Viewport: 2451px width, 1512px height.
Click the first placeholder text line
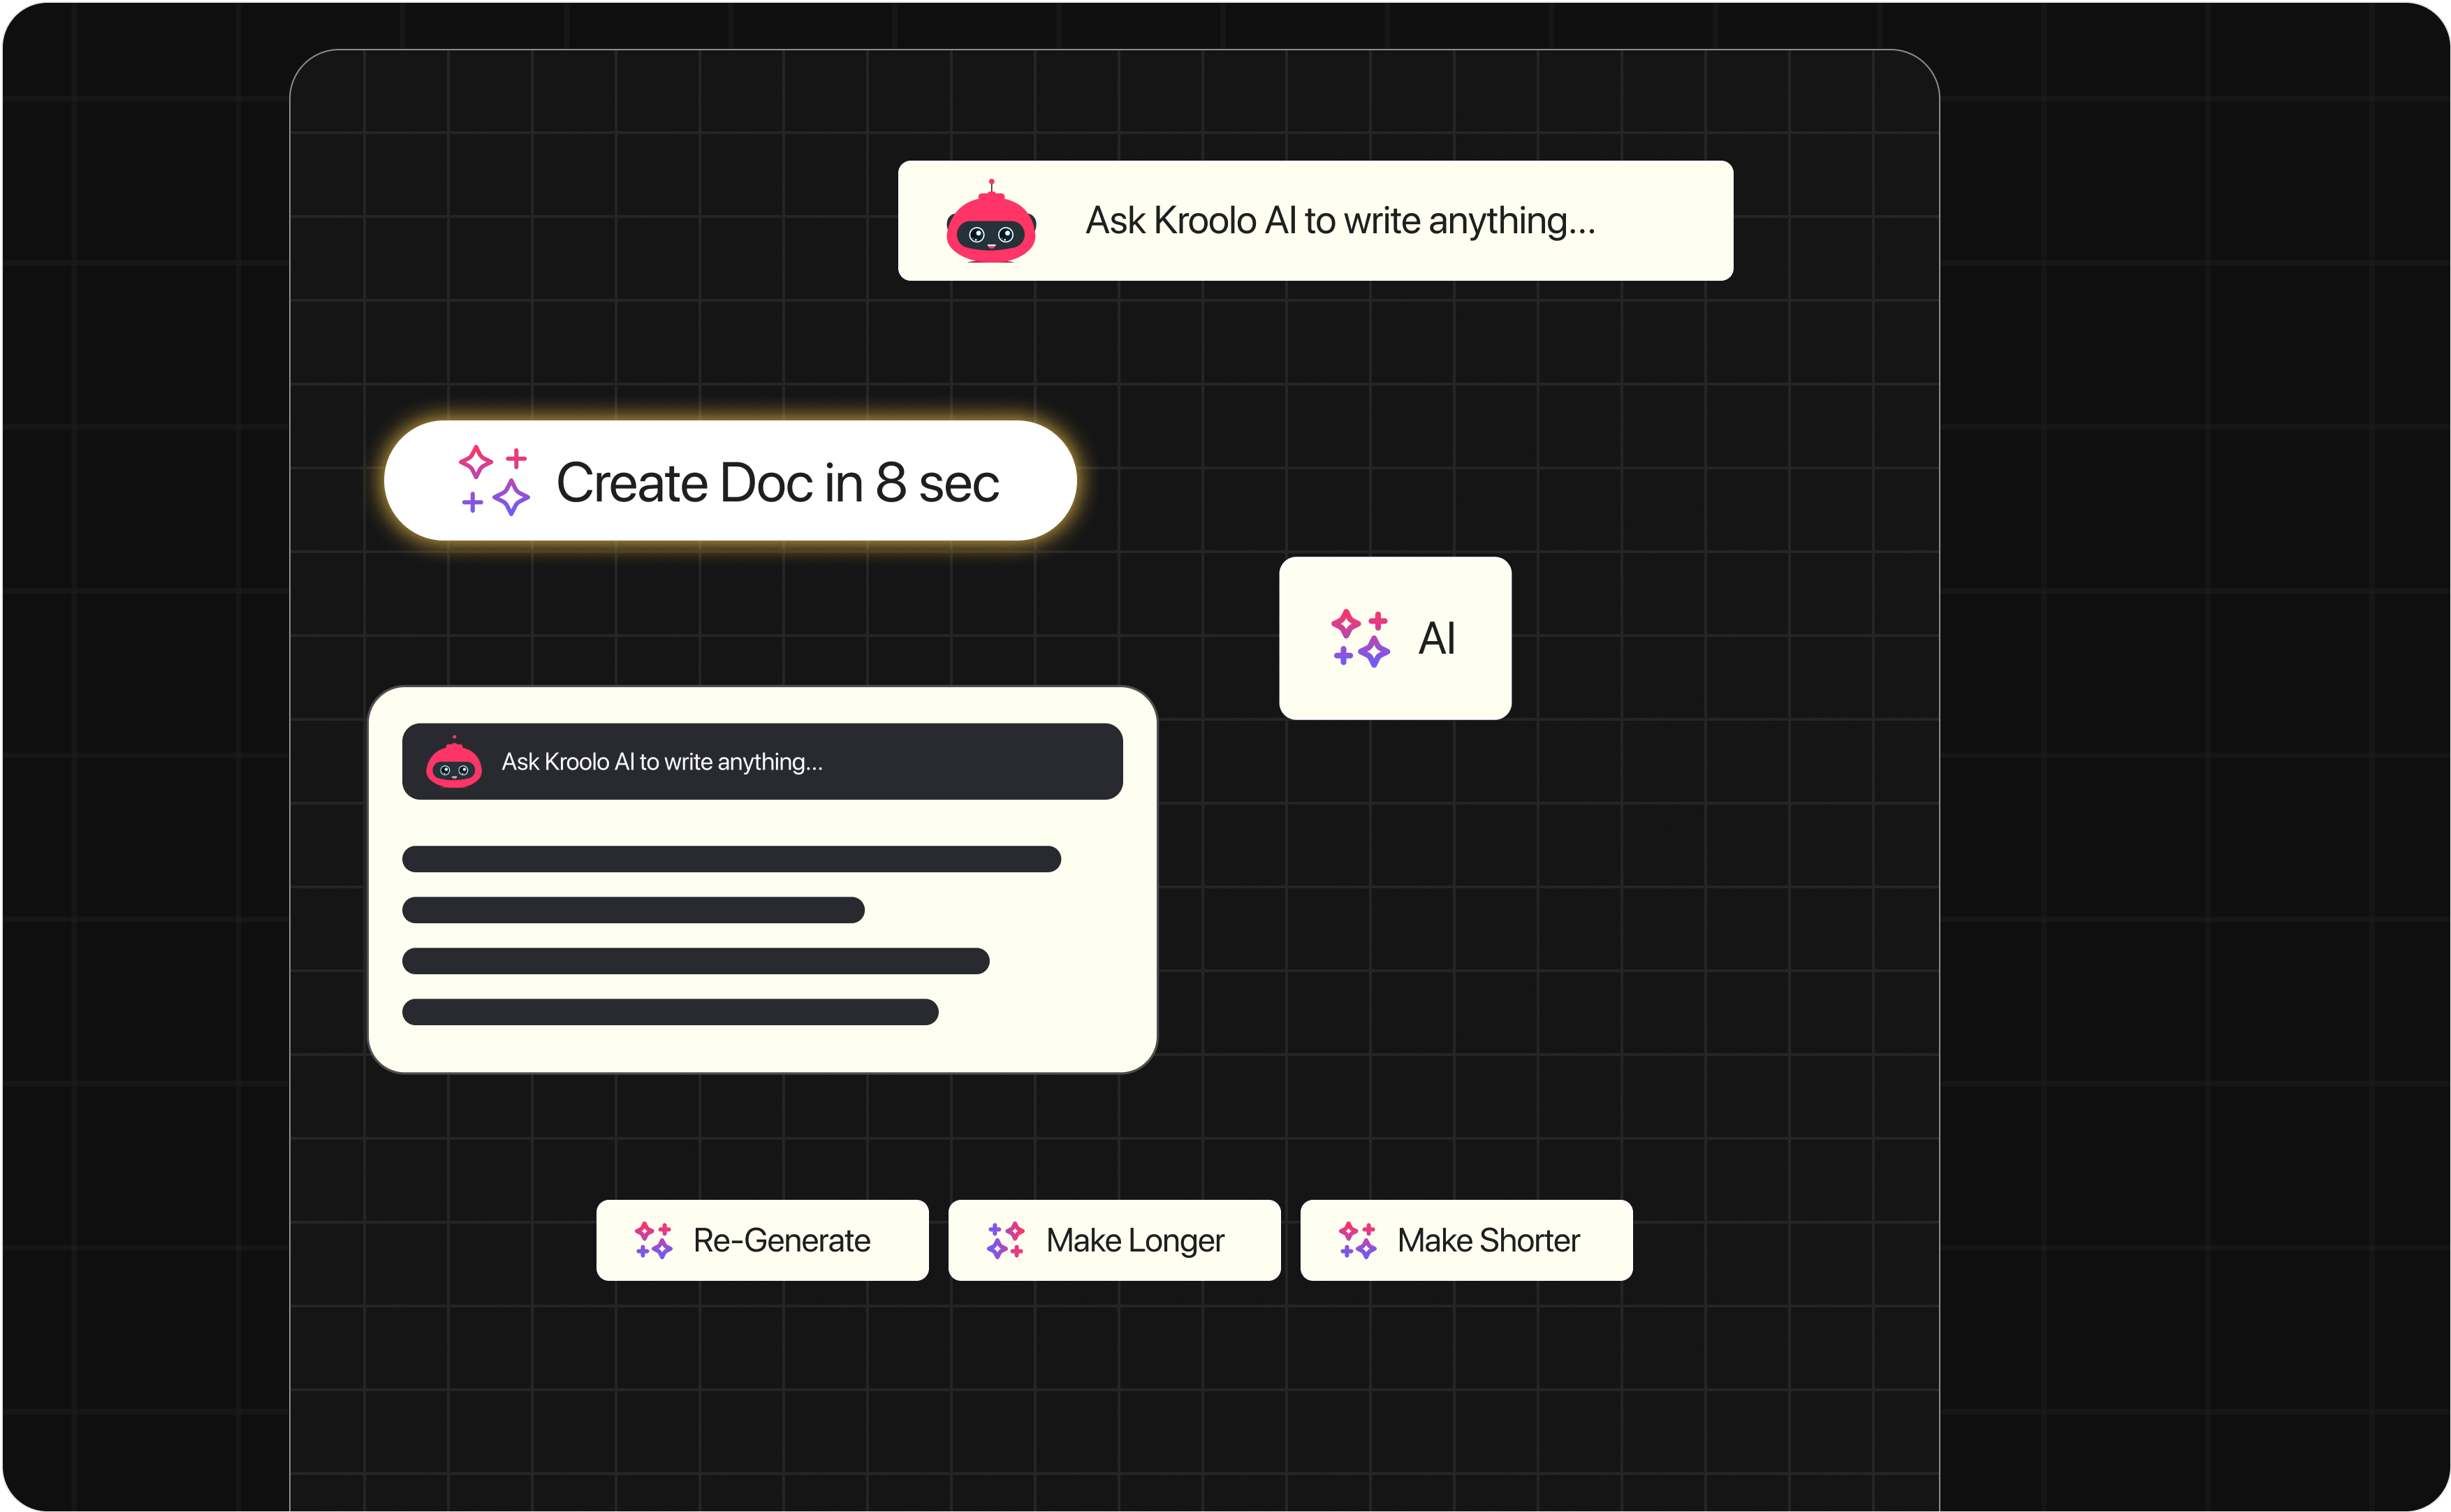[x=731, y=859]
